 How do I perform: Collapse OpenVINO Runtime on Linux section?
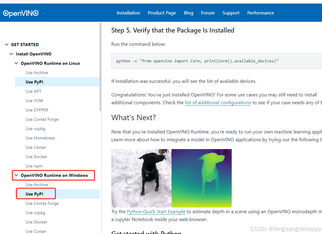[x=16, y=63]
